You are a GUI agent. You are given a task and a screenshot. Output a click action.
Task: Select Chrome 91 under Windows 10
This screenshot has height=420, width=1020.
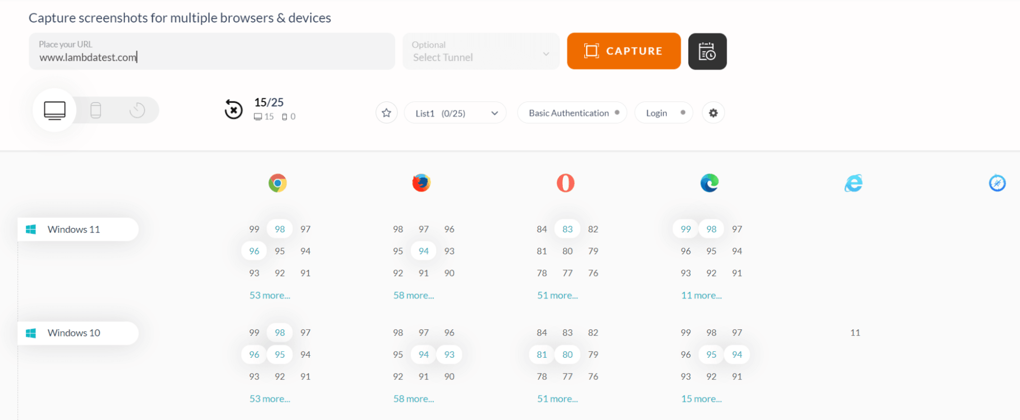pyautogui.click(x=305, y=376)
